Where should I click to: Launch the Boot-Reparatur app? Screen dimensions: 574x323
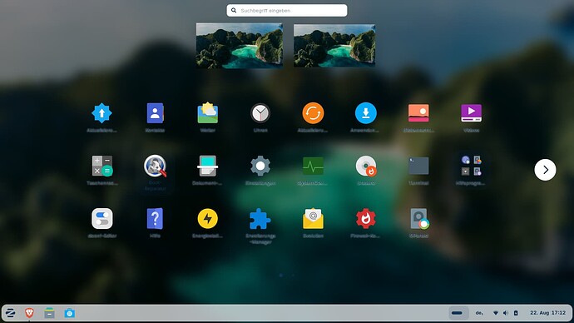[x=155, y=166]
